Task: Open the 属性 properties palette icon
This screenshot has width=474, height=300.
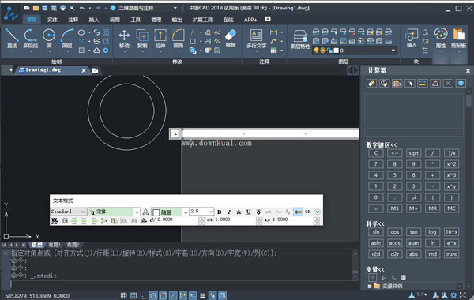Action: click(441, 38)
